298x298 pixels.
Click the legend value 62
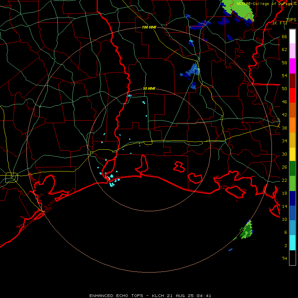tap(284, 50)
